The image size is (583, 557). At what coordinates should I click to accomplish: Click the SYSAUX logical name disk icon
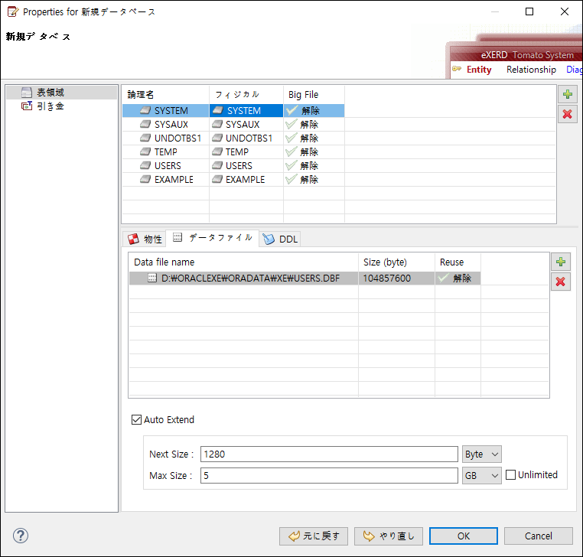point(145,124)
